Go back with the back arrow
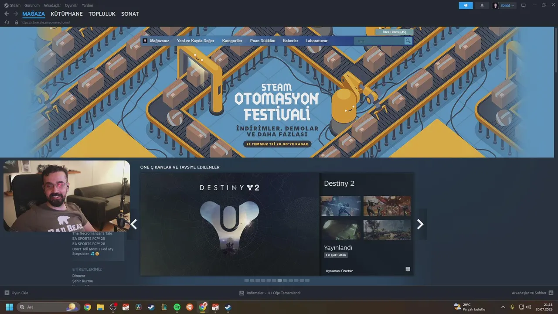 [7, 14]
